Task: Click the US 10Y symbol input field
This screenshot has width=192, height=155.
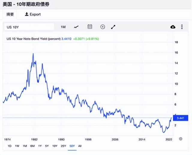Action: click(29, 27)
